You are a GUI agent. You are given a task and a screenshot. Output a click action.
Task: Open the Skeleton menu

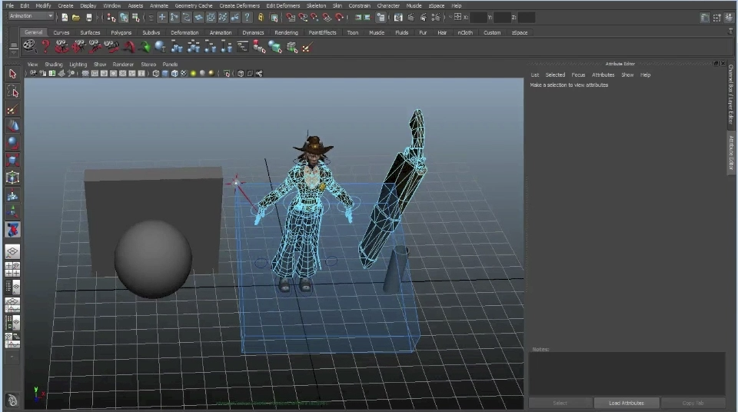click(x=316, y=5)
